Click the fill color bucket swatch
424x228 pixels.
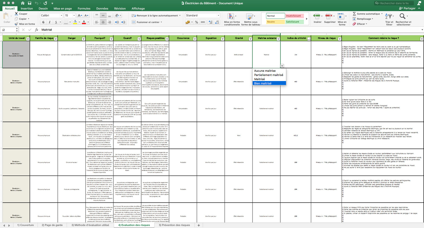pos(75,22)
